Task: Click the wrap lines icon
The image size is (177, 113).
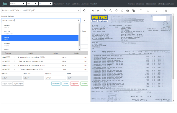Action: pos(166,11)
